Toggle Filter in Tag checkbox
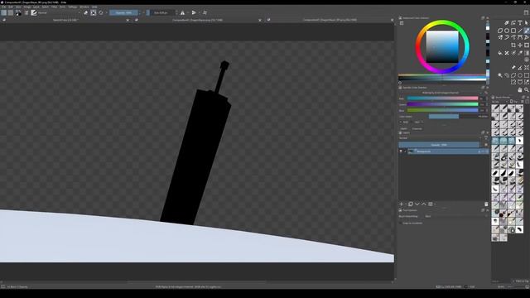This screenshot has height=298, width=530. coord(513,281)
